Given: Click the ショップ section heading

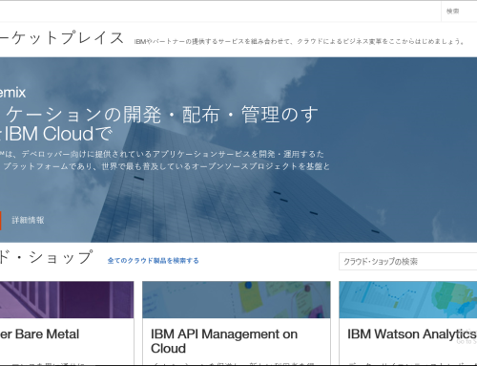Looking at the screenshot, I should point(47,257).
